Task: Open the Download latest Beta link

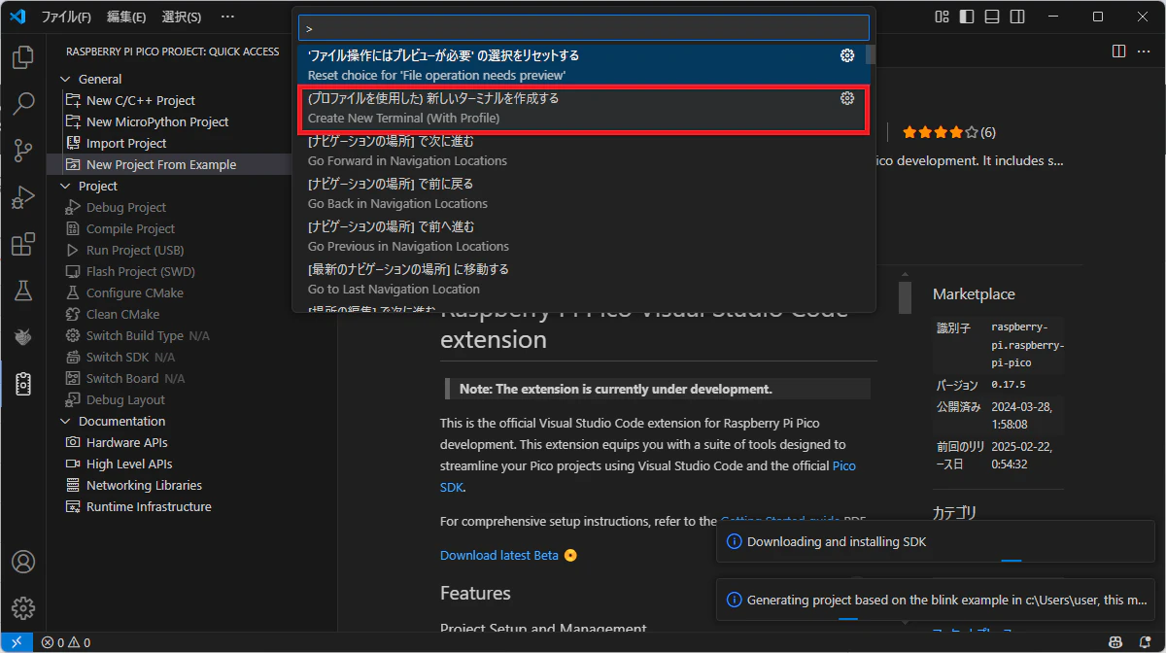Action: (x=499, y=555)
